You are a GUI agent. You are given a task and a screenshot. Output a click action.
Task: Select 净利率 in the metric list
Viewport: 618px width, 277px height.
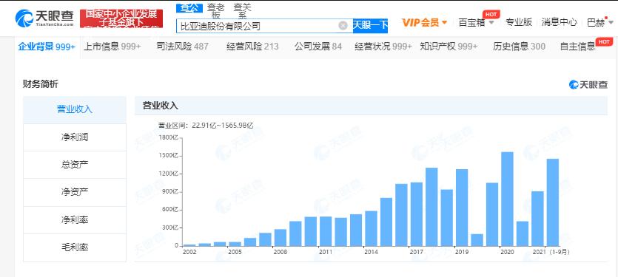point(75,220)
